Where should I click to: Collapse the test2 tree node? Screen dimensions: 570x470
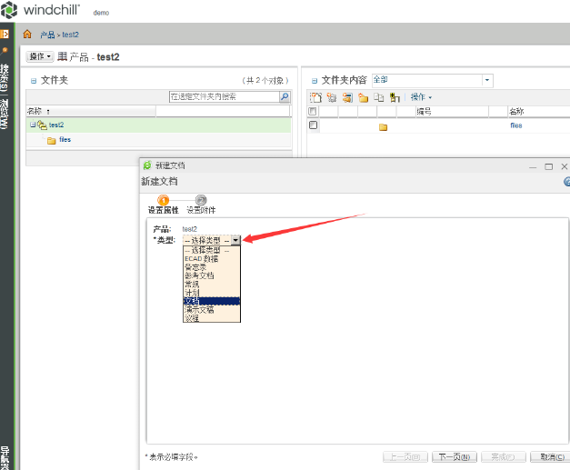32,125
